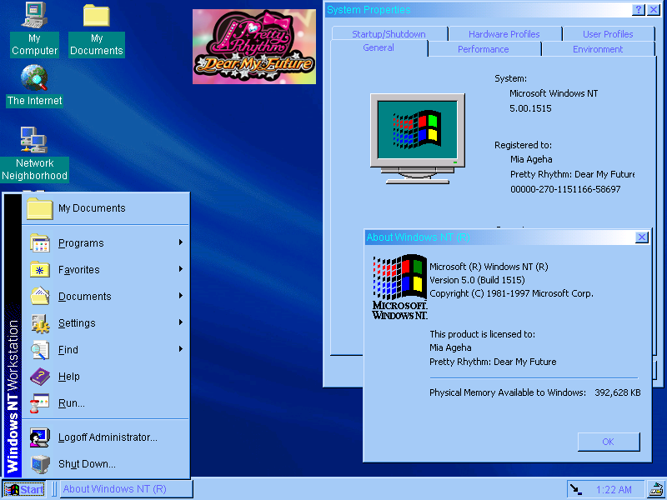The width and height of the screenshot is (667, 500).
Task: Click the arrow icon in the system tray
Action: [x=576, y=489]
